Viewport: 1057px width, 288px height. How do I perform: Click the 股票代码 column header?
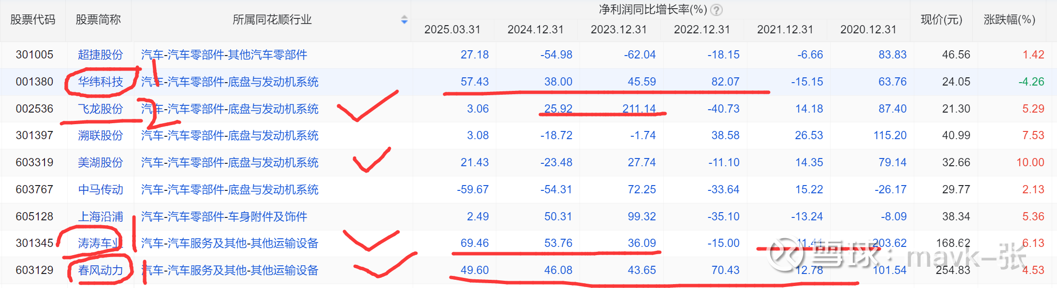tap(33, 20)
